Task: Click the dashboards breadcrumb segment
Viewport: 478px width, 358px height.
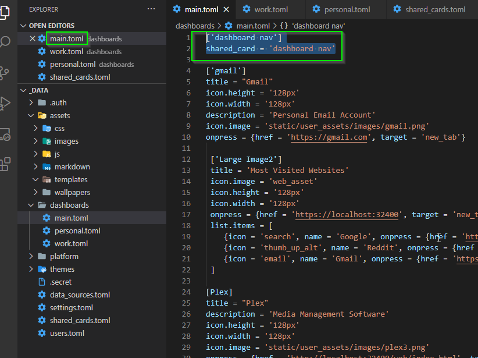Action: [x=195, y=26]
